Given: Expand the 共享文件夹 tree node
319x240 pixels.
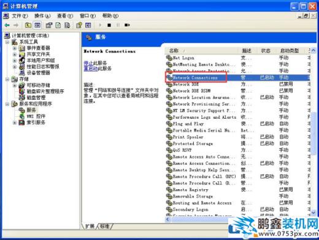Looking at the screenshot, I should coord(15,54).
